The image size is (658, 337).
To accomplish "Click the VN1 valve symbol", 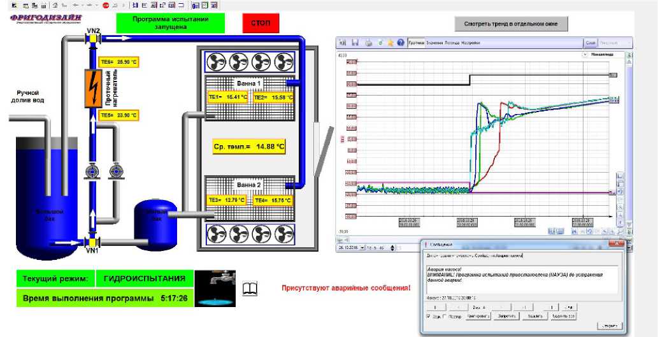I will point(93,242).
